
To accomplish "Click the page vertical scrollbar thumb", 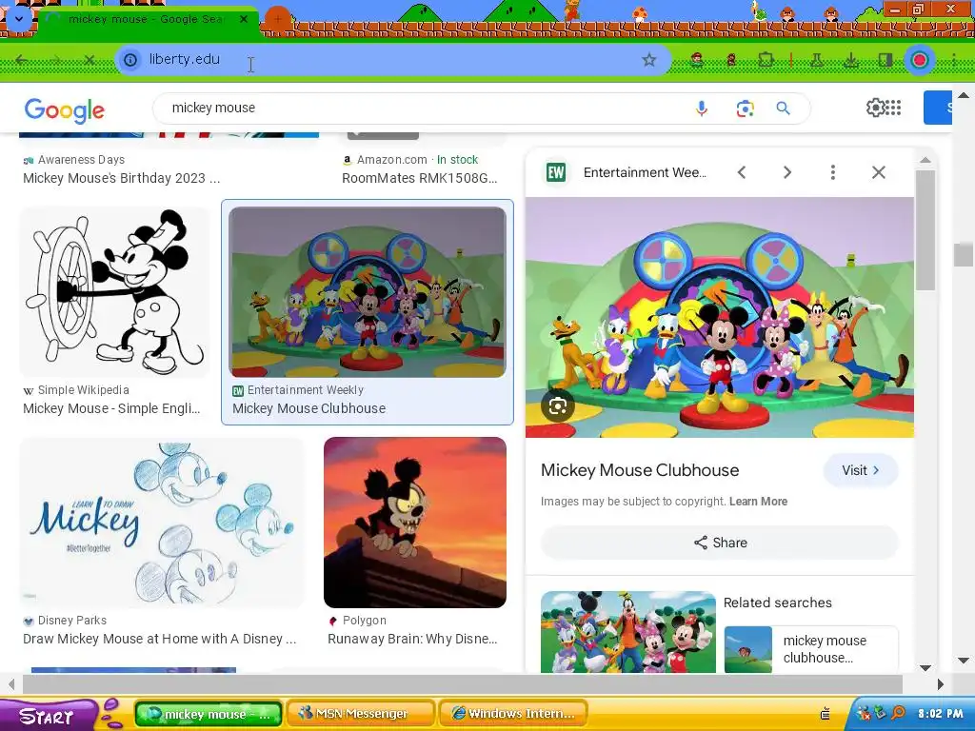I will pyautogui.click(x=964, y=254).
